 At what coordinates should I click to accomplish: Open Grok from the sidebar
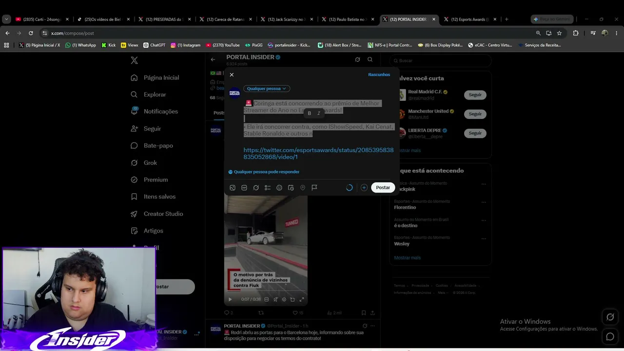click(x=144, y=163)
